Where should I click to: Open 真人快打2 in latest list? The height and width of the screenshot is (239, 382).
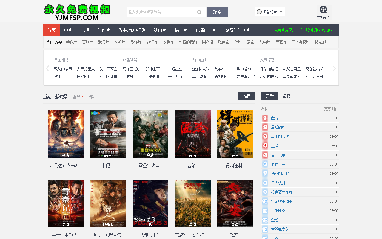click(x=279, y=183)
